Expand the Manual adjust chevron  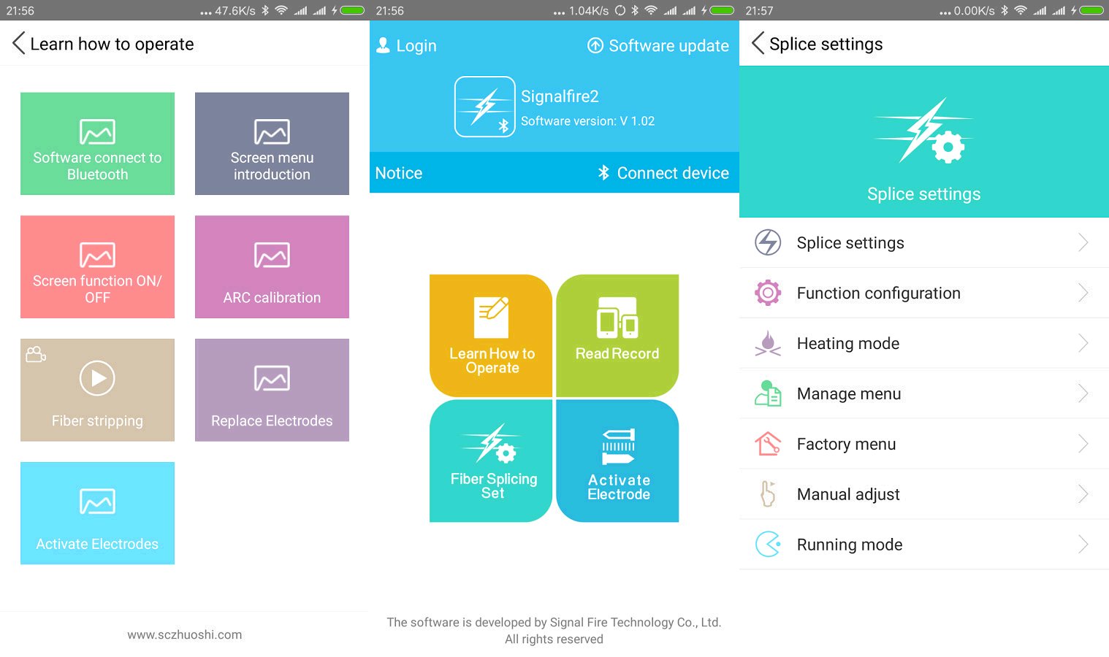click(x=1083, y=495)
